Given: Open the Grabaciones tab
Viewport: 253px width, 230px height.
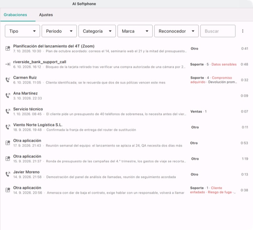Looking at the screenshot, I should (x=15, y=15).
